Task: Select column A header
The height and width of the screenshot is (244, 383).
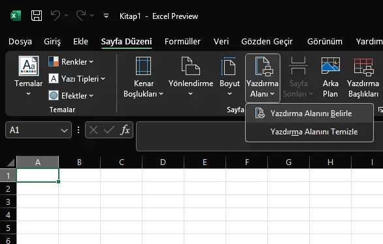Action: pos(38,162)
